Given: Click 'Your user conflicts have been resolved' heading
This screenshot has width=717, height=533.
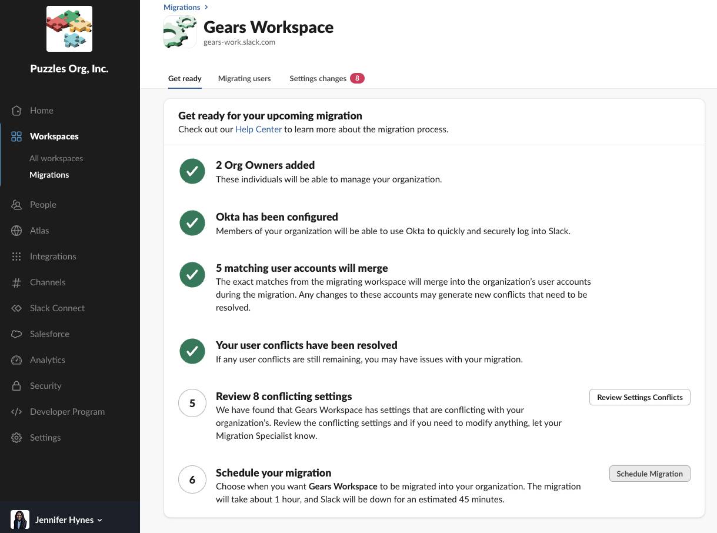Looking at the screenshot, I should point(306,345).
